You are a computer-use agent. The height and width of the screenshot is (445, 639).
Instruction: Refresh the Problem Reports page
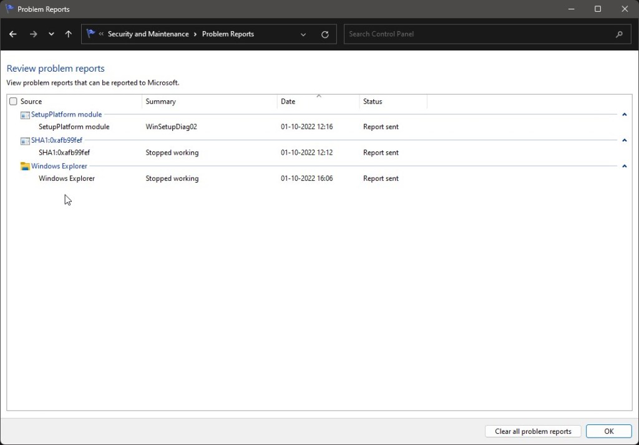[x=324, y=35]
